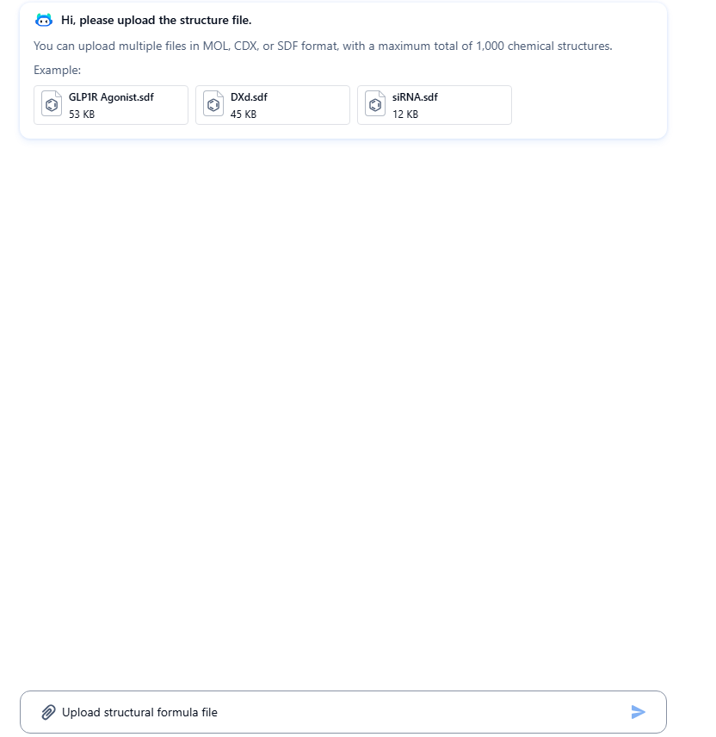Click the 45 KB file size label
The width and height of the screenshot is (716, 737).
click(x=244, y=114)
